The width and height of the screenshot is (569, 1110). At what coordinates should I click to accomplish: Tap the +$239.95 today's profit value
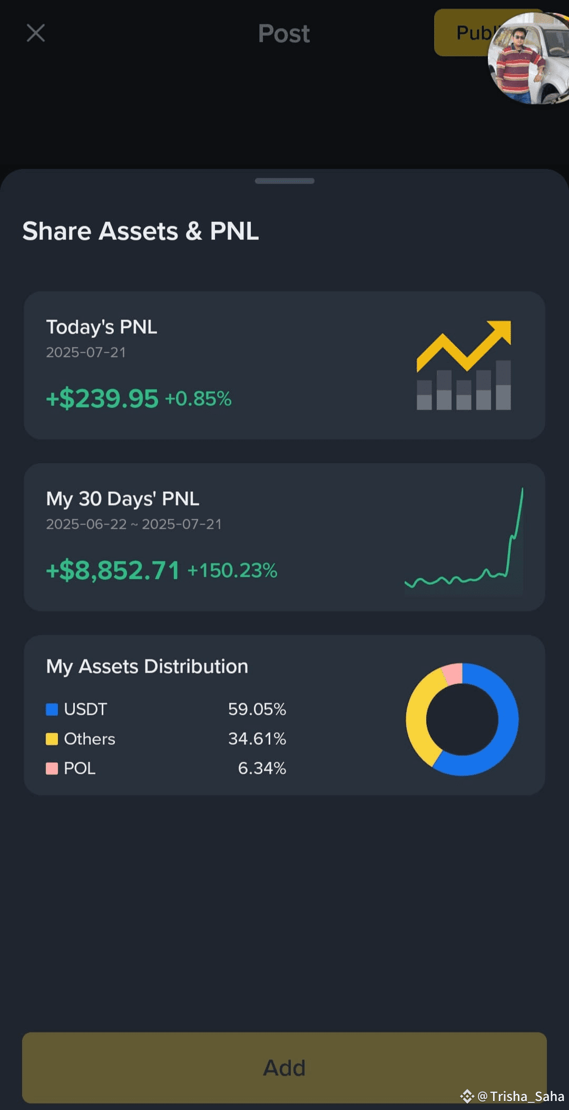point(102,398)
